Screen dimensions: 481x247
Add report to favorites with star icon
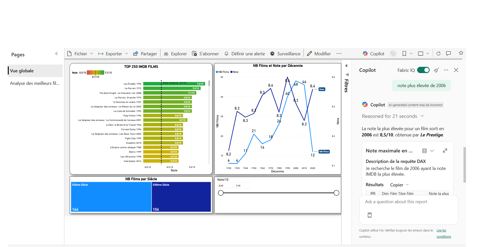coord(461,53)
